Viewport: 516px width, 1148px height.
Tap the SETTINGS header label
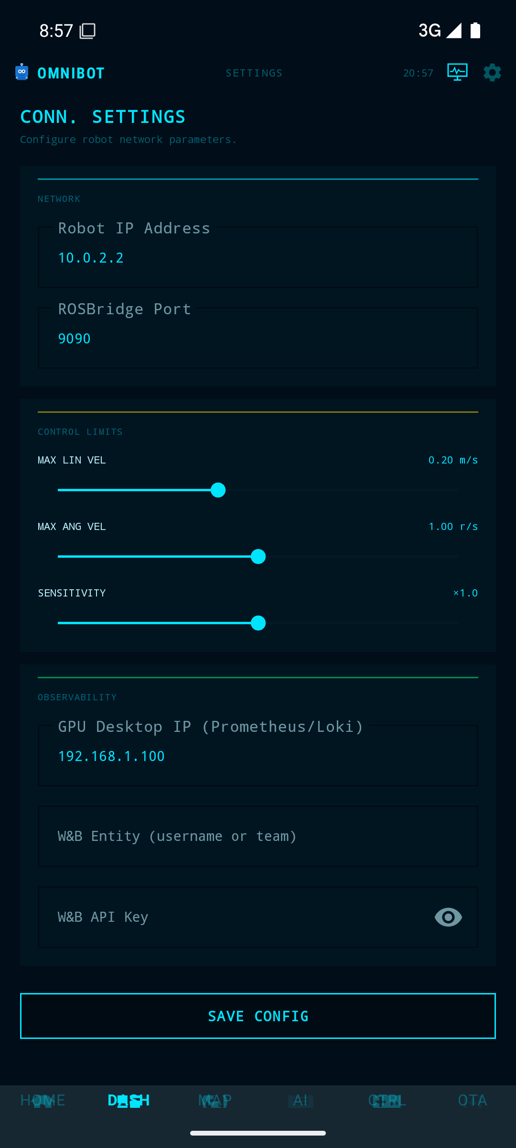(254, 73)
